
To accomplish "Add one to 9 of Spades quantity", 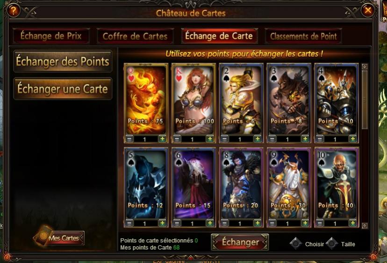I will 305,223.
